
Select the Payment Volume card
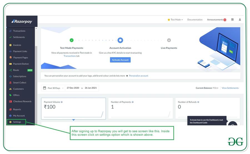tap(74, 108)
